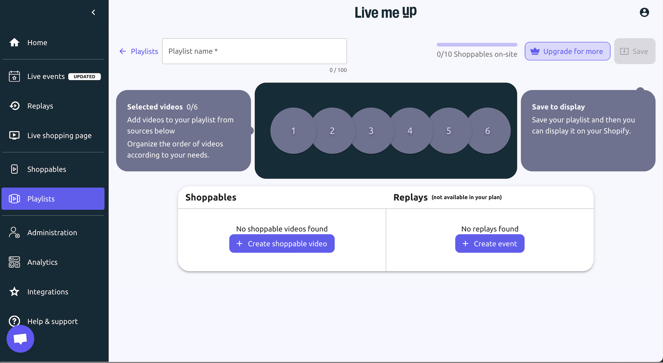Select video slot number 3 circle
663x363 pixels.
371,131
